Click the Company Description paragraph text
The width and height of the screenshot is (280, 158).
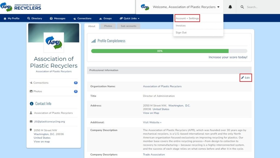click(195, 139)
